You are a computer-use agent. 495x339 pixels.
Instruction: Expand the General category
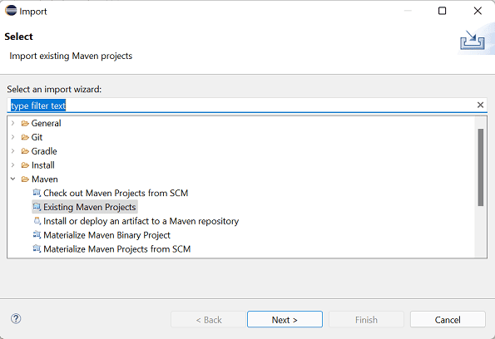click(x=12, y=123)
